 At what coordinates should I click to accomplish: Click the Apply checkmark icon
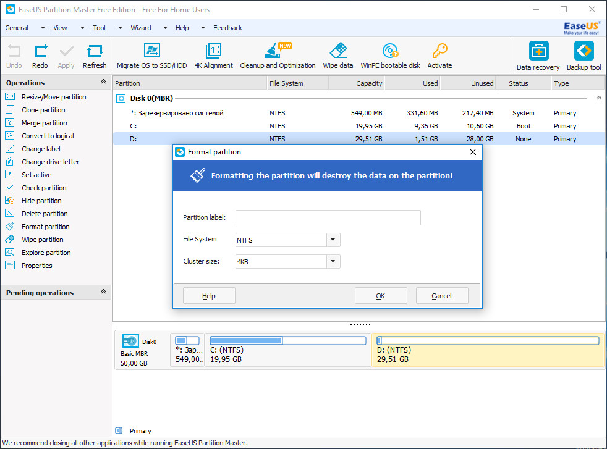pos(66,51)
